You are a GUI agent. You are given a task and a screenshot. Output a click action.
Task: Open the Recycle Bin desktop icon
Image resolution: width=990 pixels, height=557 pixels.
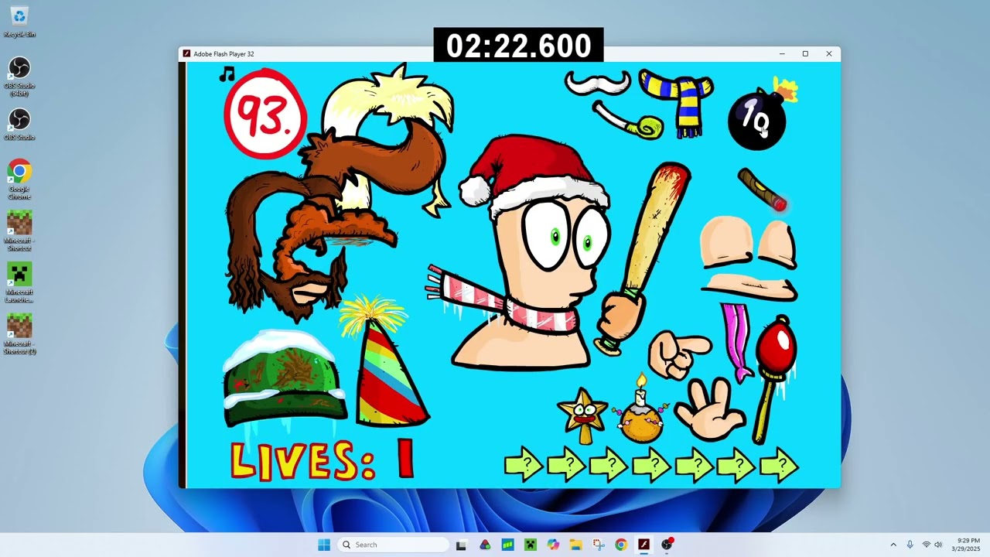click(19, 22)
